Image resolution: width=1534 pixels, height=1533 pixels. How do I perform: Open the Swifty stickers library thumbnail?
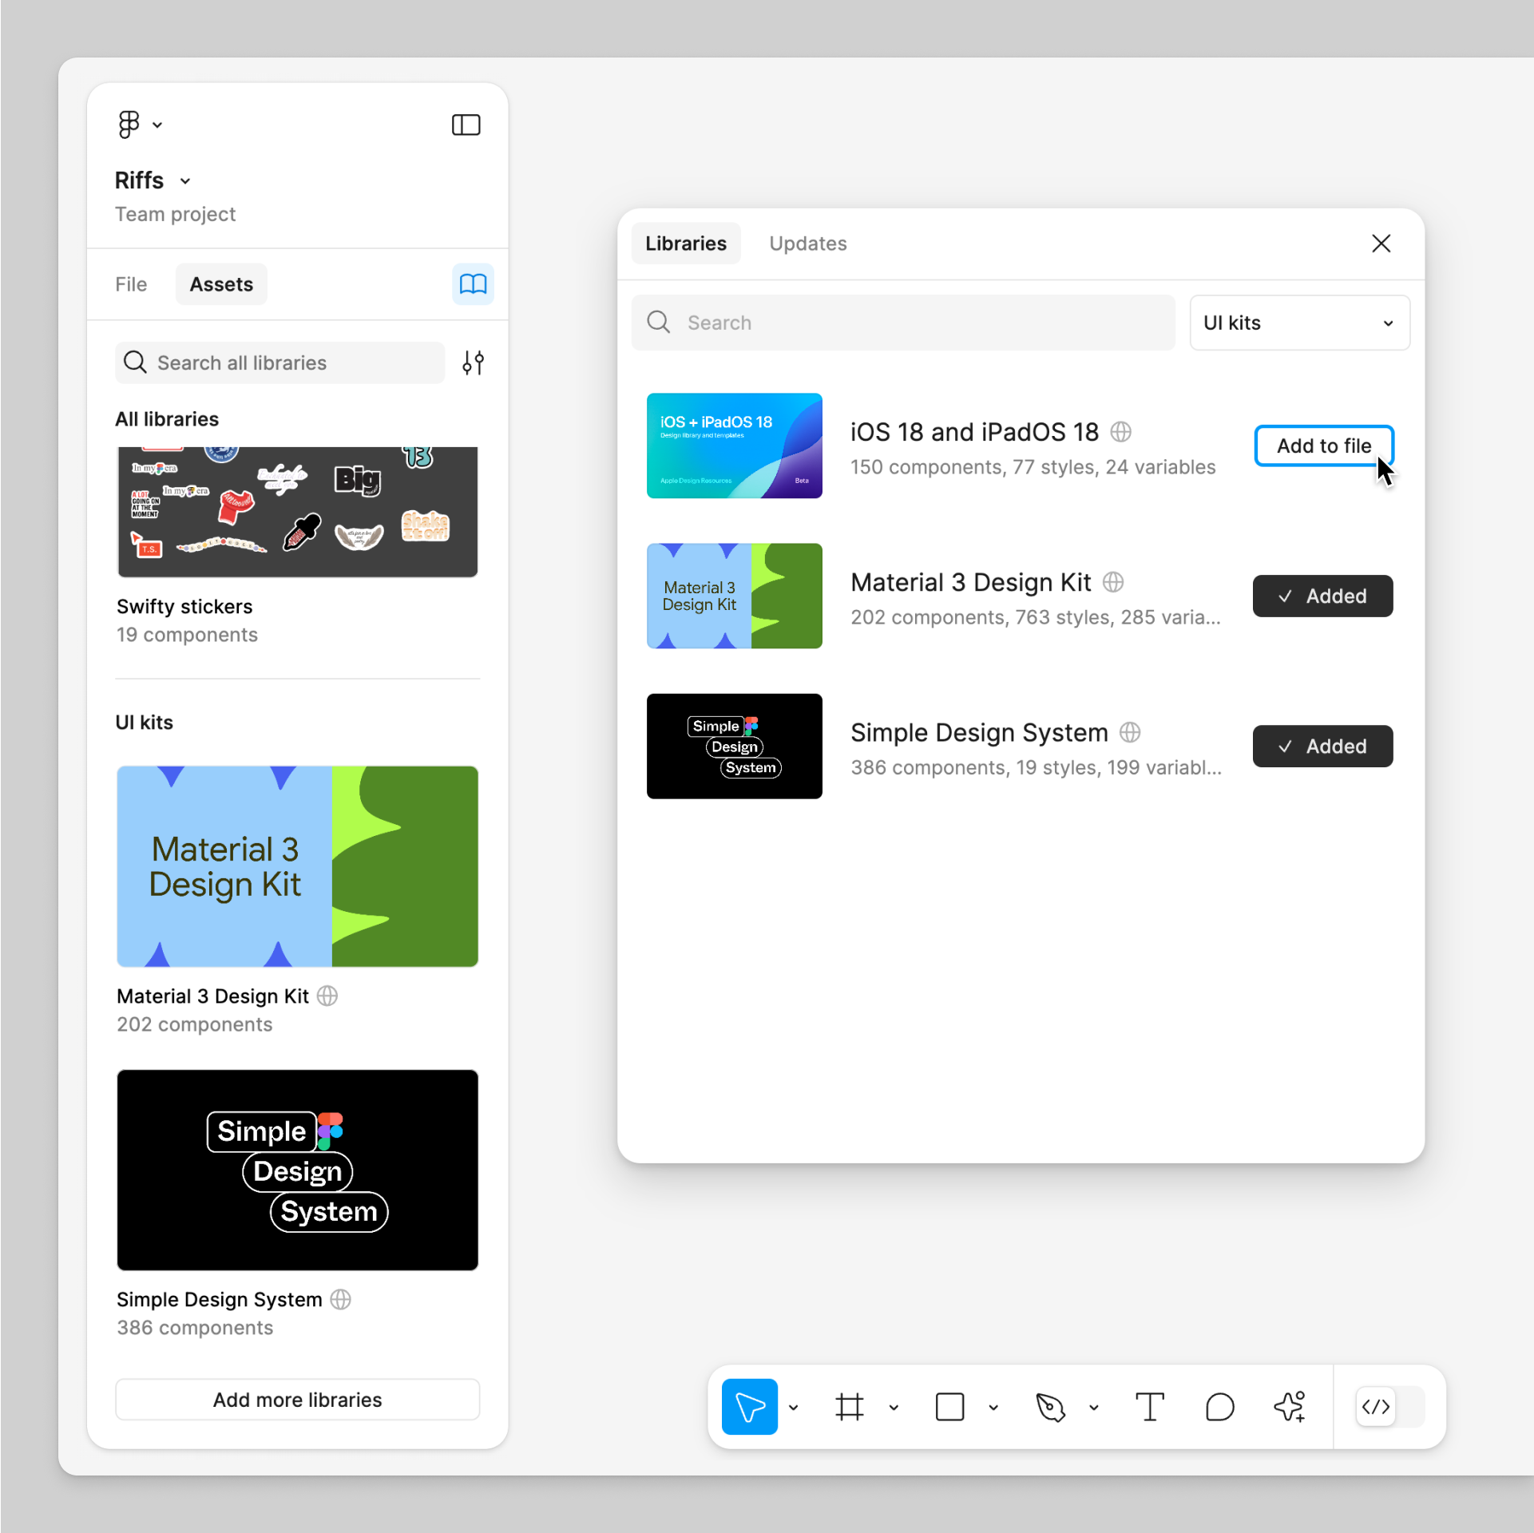click(296, 511)
